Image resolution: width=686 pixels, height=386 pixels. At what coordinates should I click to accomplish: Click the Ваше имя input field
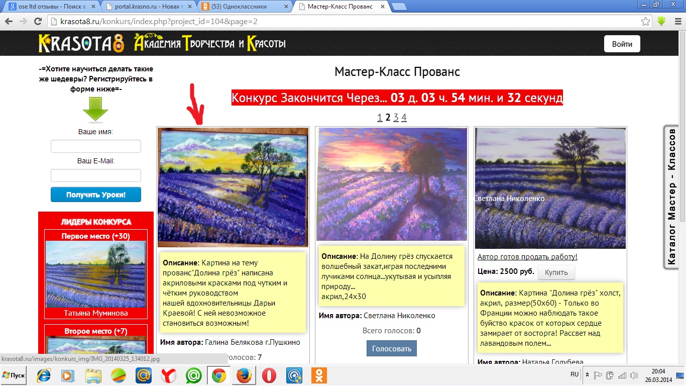point(96,146)
